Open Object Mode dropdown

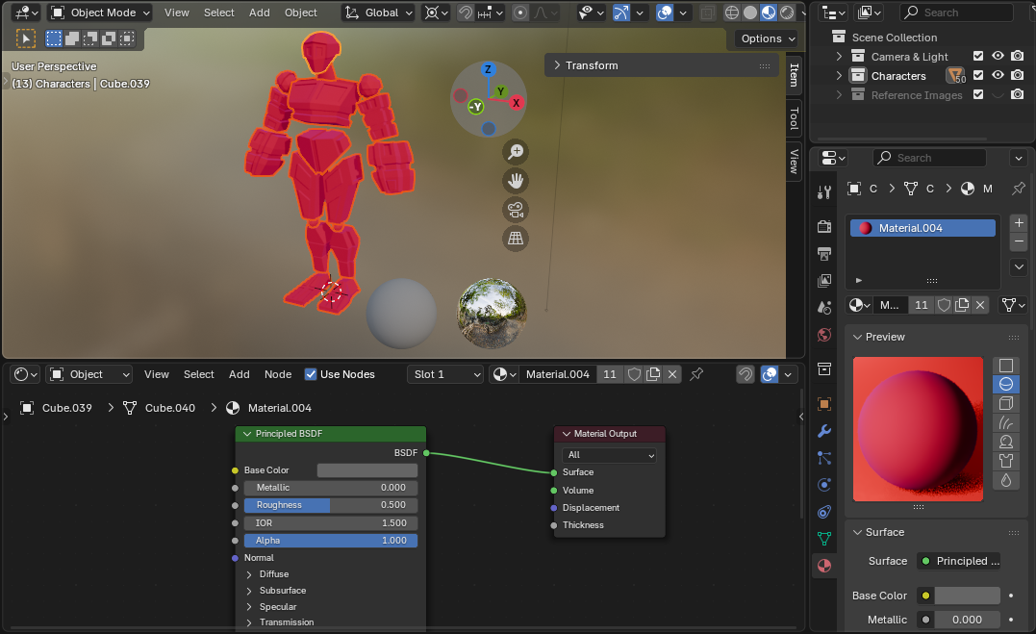click(x=100, y=13)
